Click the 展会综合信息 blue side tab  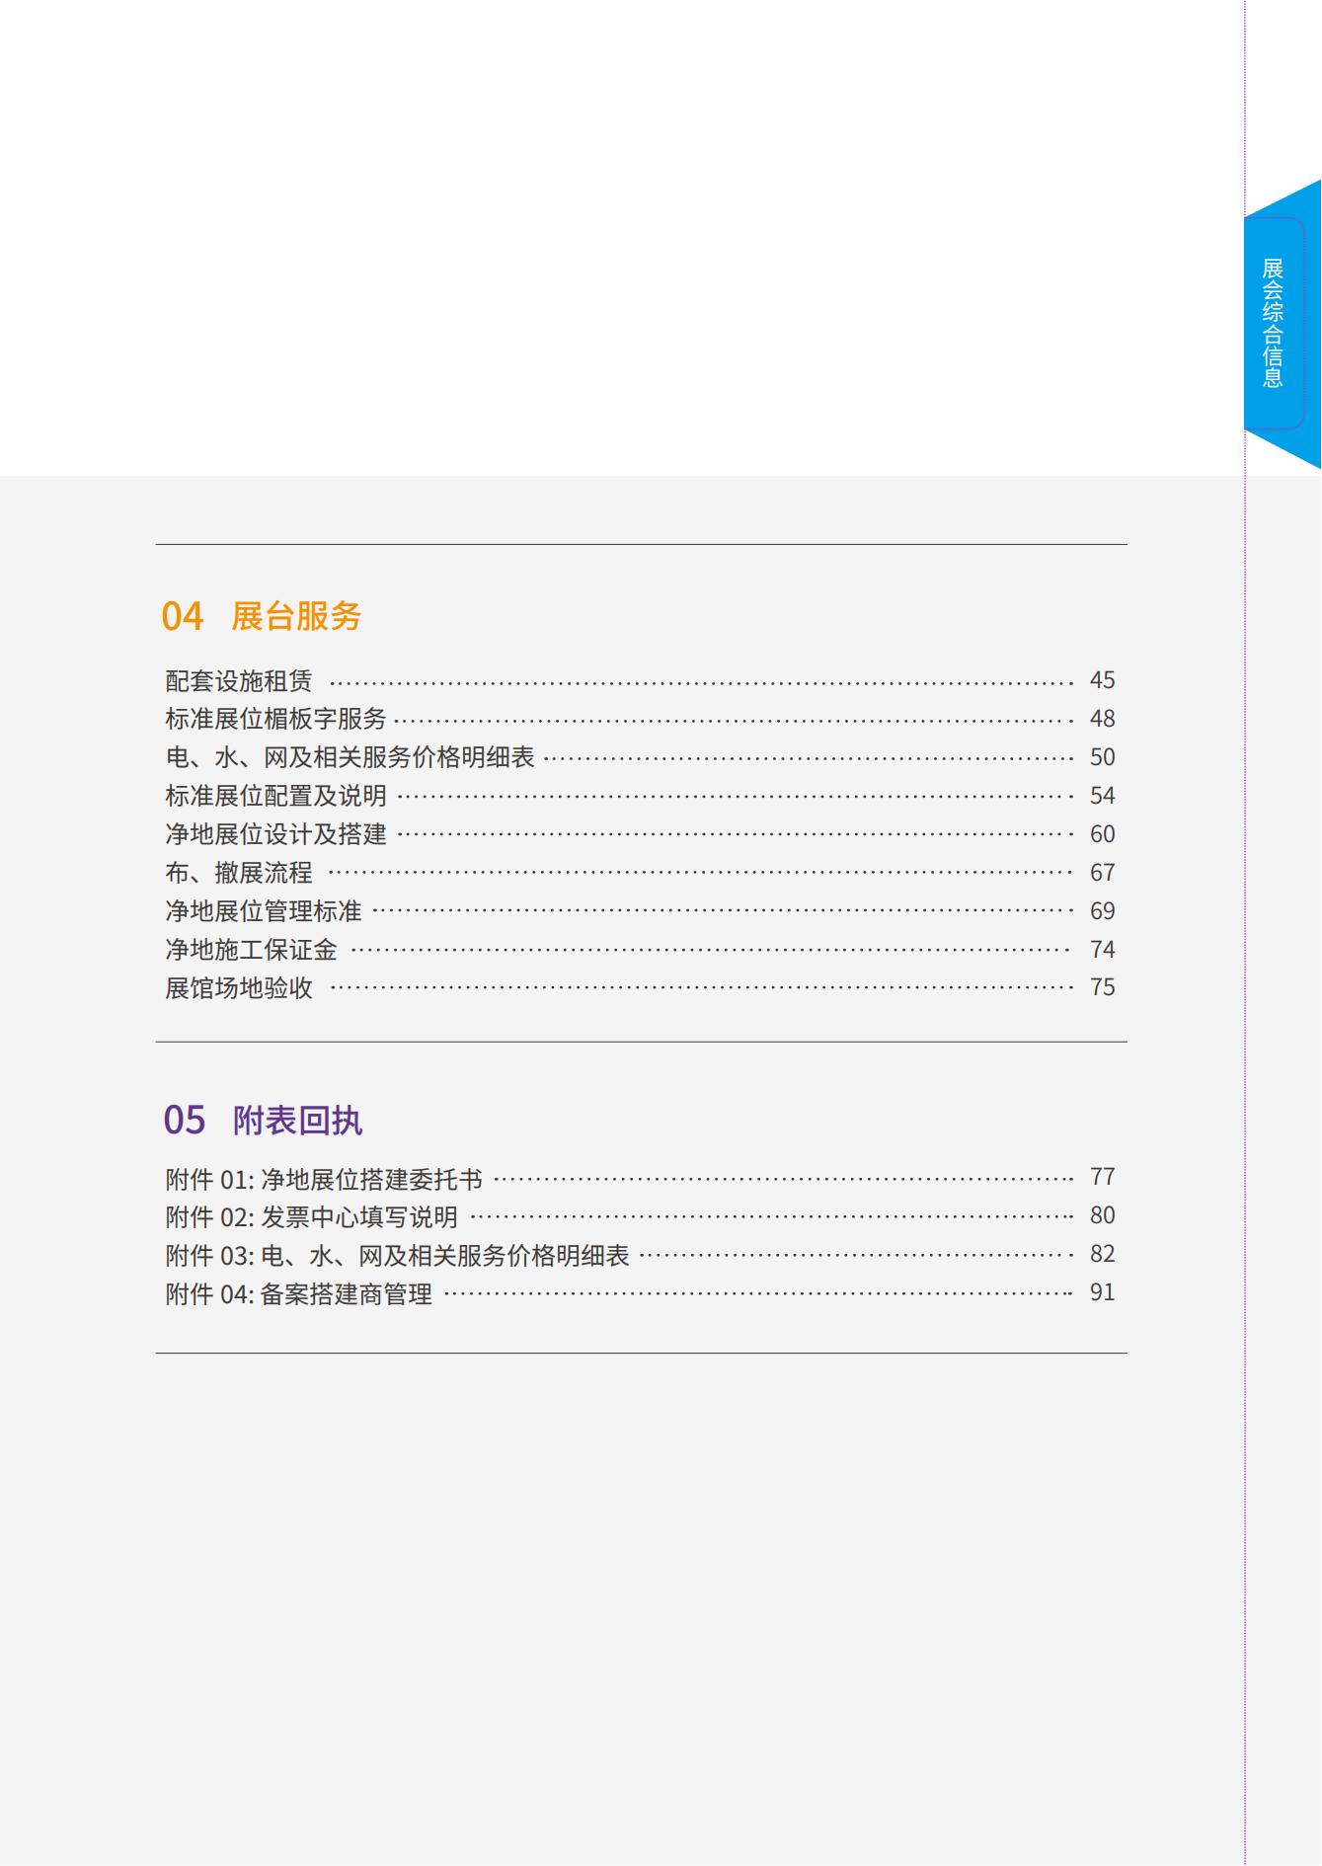pyautogui.click(x=1274, y=323)
